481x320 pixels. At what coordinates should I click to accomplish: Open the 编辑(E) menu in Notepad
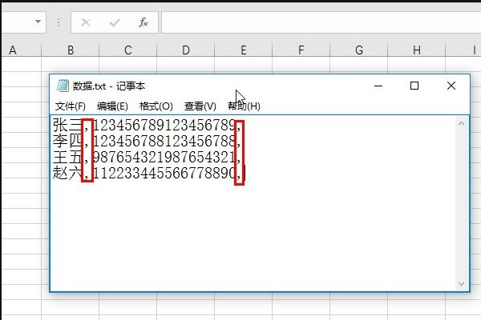(112, 106)
